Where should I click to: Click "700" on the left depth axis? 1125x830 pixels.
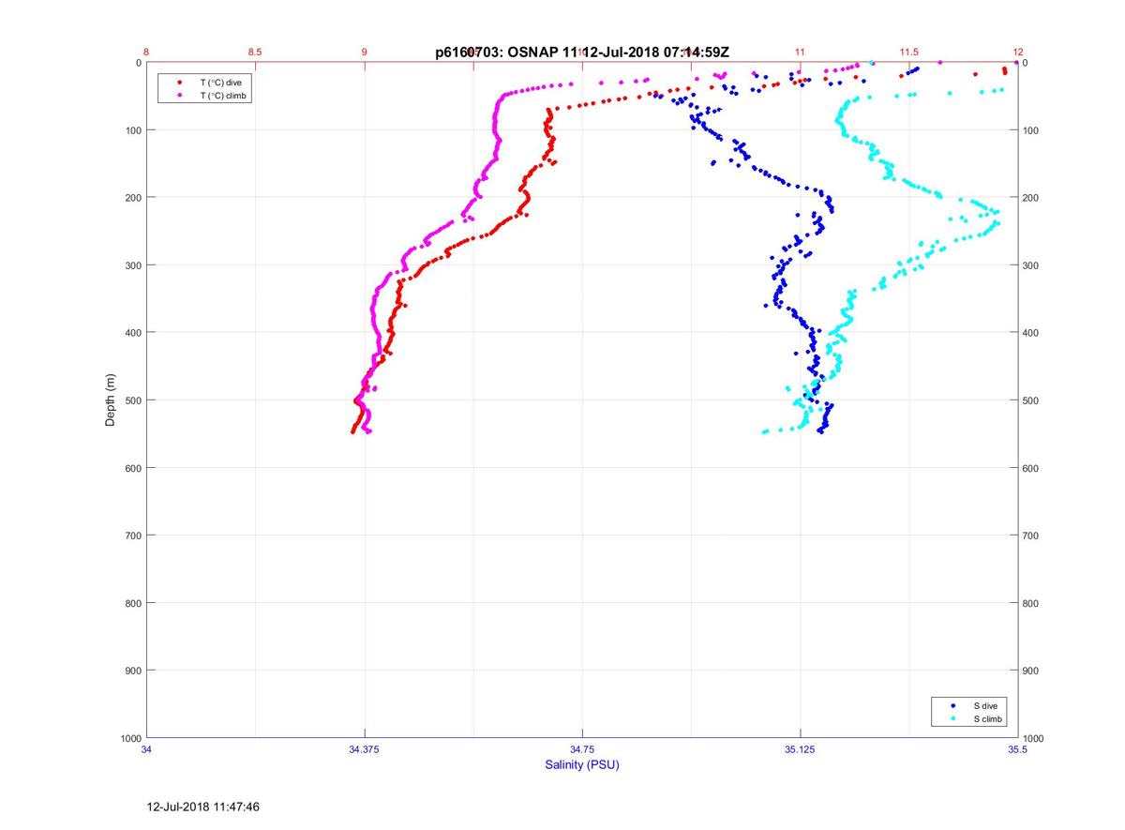coord(133,536)
